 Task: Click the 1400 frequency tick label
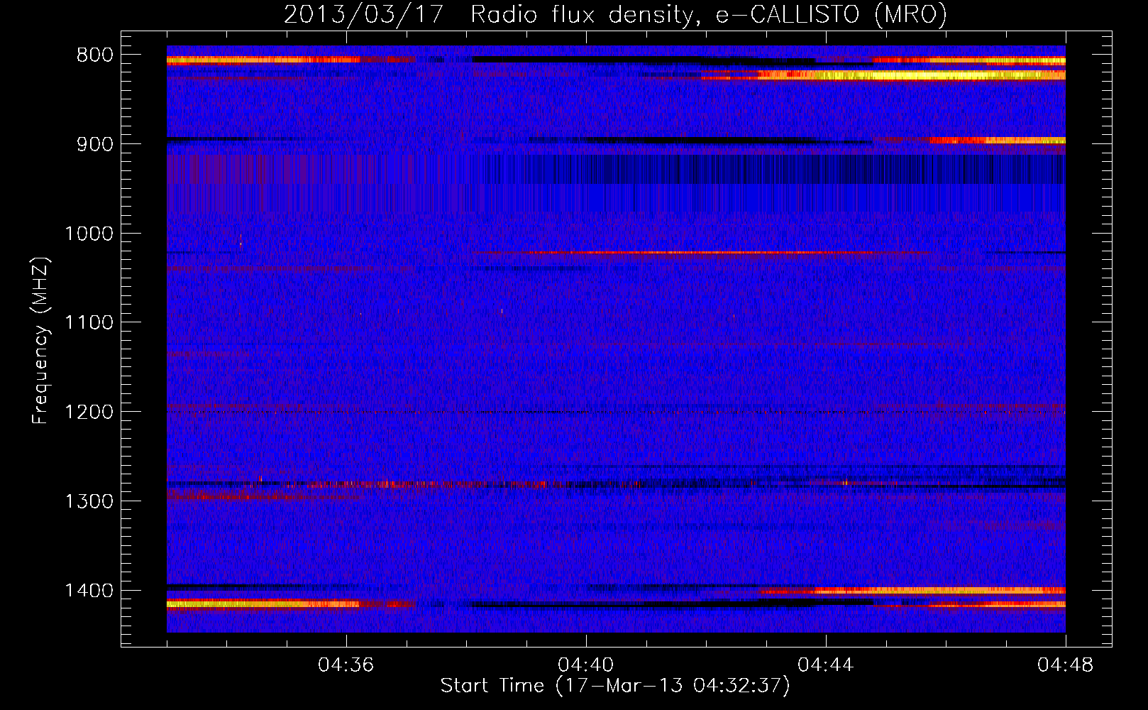click(x=89, y=591)
